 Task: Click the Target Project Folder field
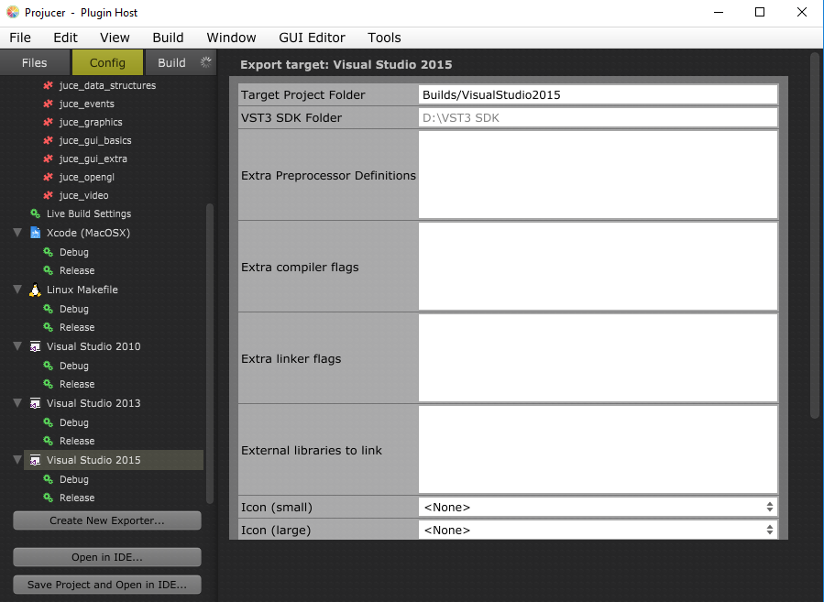pyautogui.click(x=598, y=94)
